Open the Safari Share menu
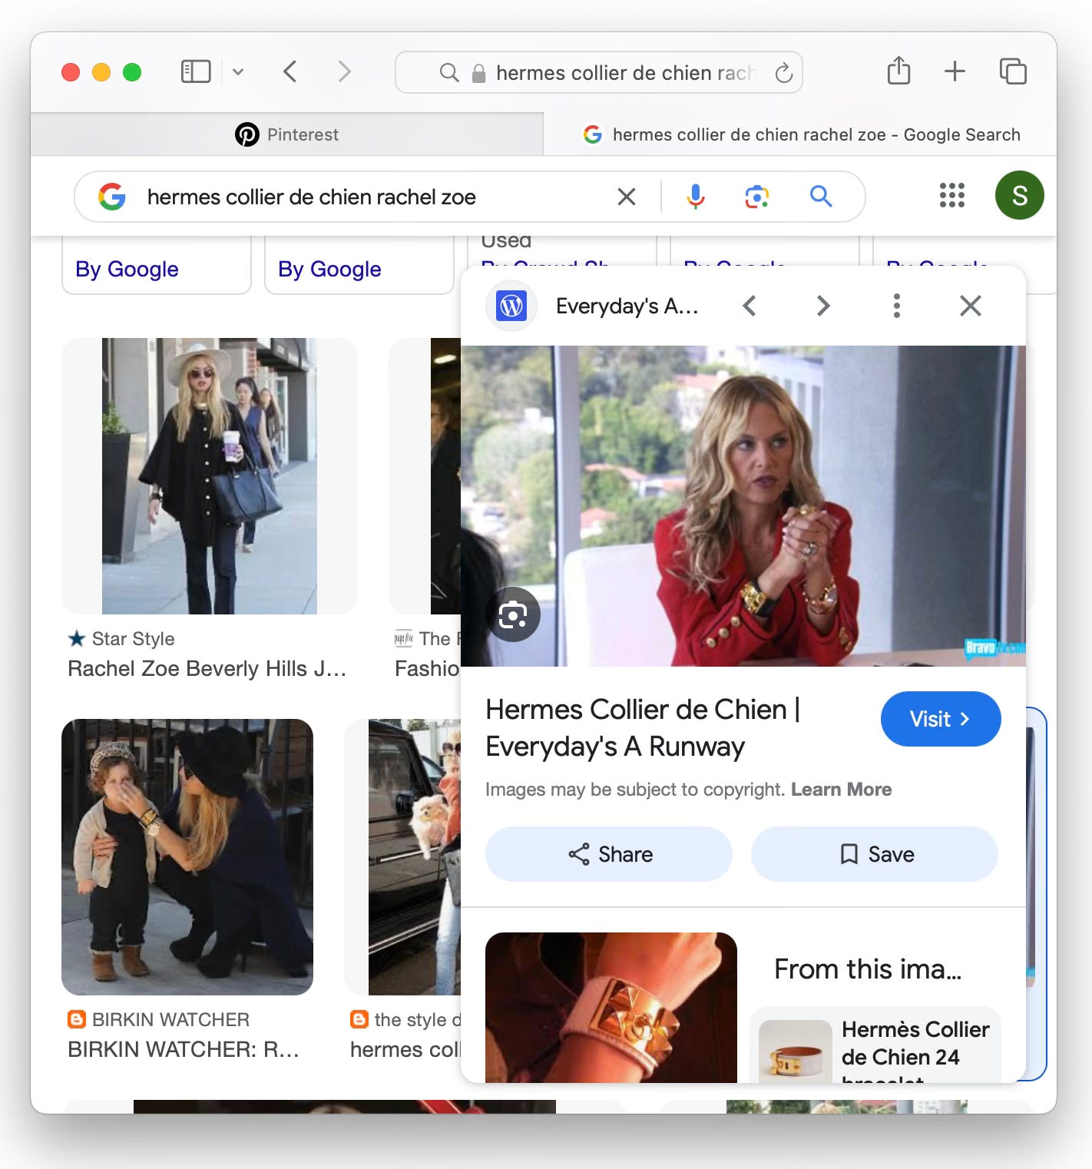This screenshot has height=1169, width=1092. 898,71
